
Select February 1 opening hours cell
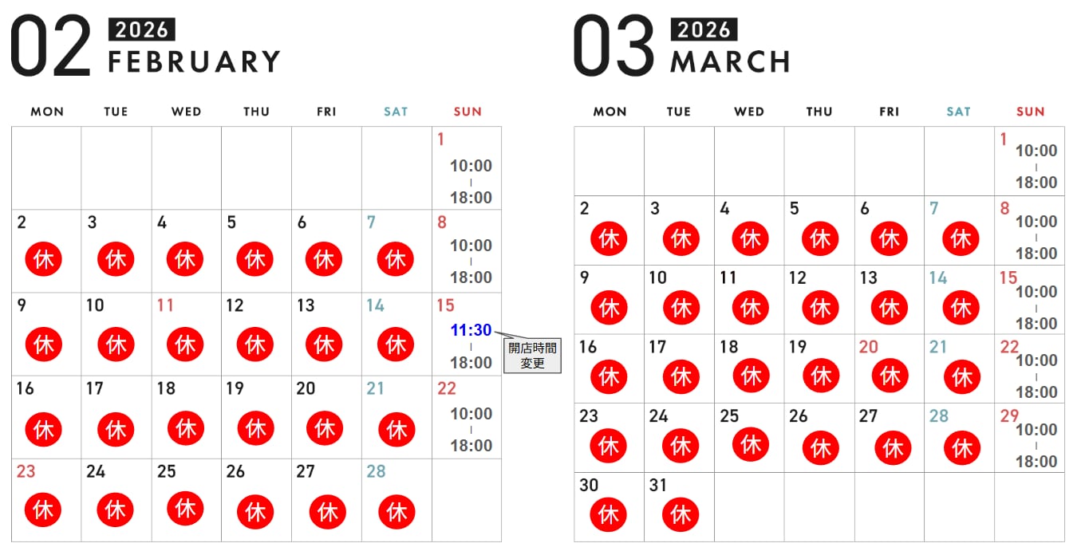pos(471,182)
